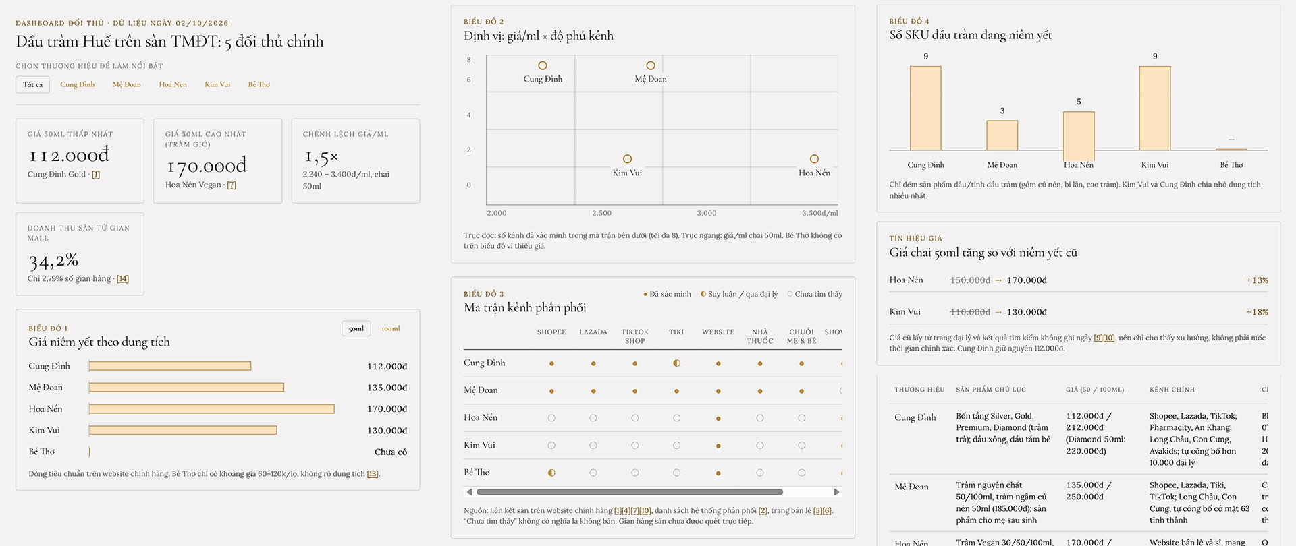The width and height of the screenshot is (1296, 546).
Task: Highlight the Cung Đình brand filter
Action: point(78,85)
